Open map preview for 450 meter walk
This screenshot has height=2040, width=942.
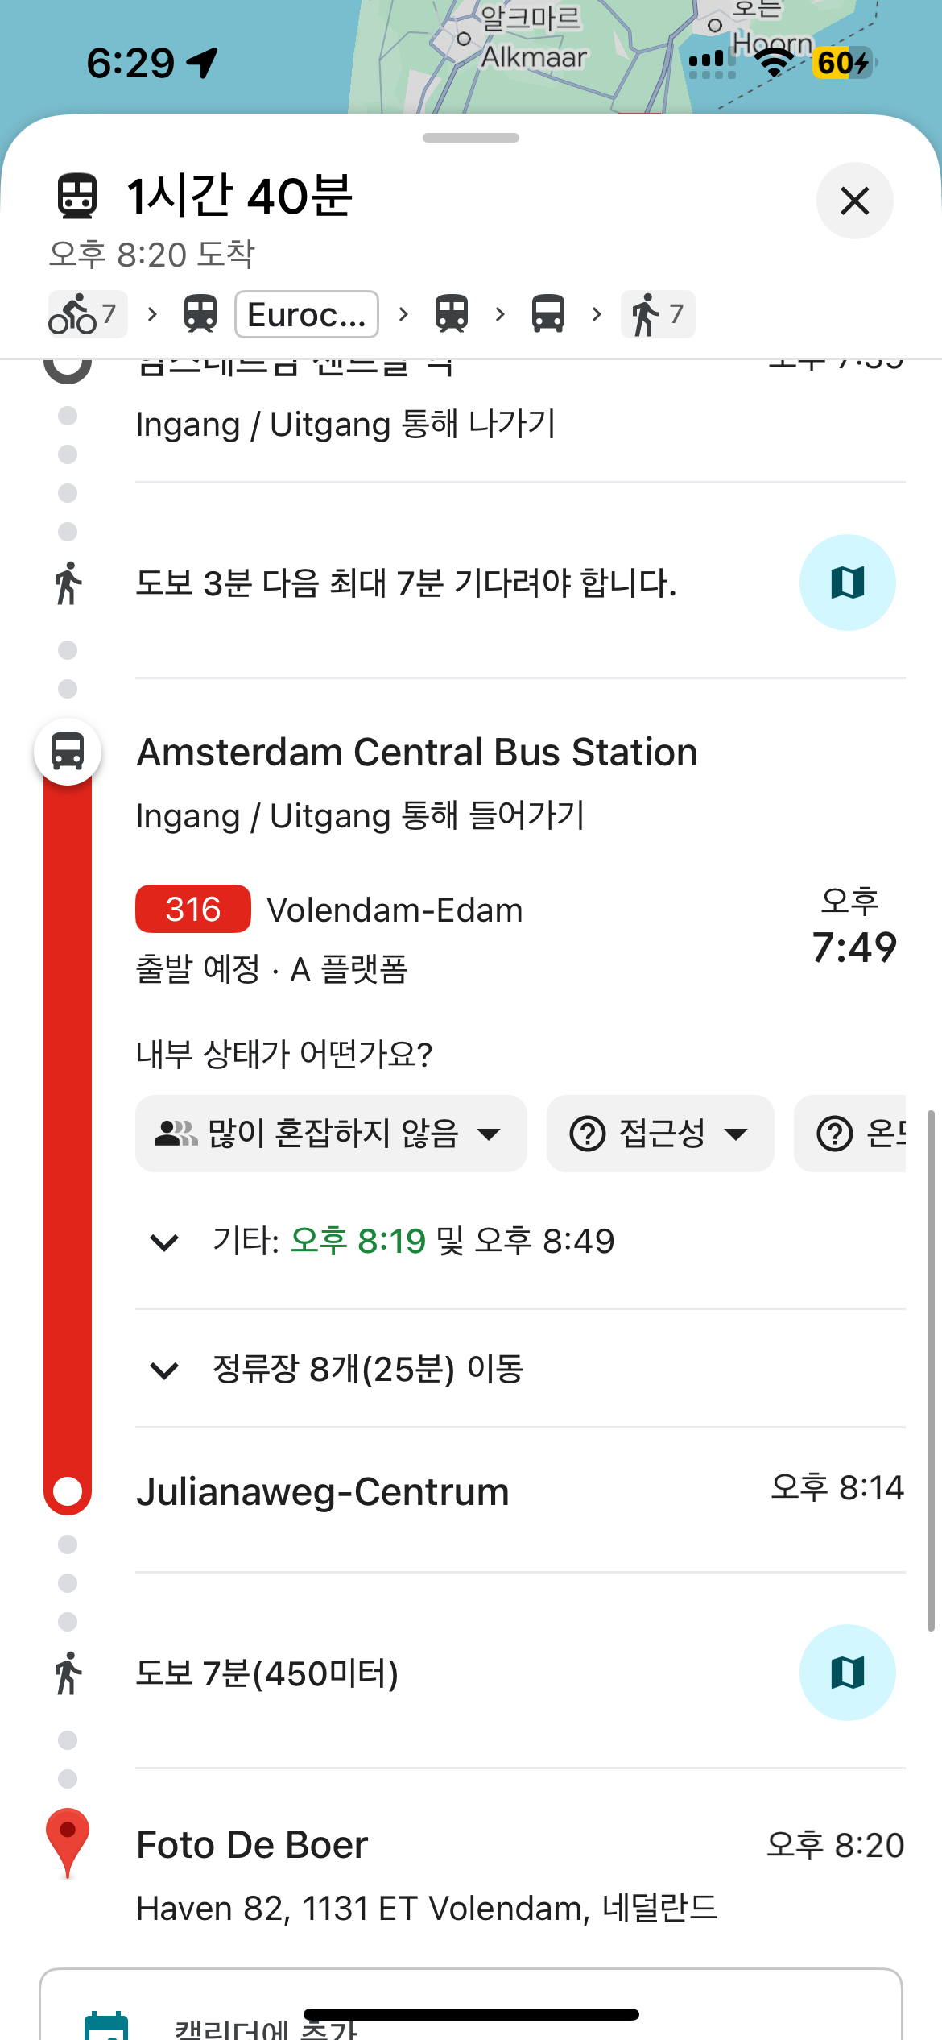click(x=847, y=1673)
